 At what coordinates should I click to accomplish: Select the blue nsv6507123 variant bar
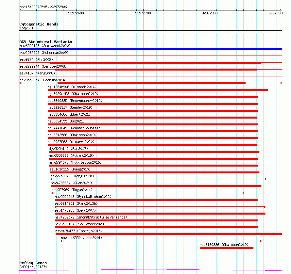coord(150,49)
